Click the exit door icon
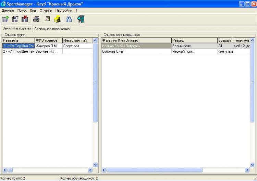Screen dimensions: 257x181 [x=81, y=19]
